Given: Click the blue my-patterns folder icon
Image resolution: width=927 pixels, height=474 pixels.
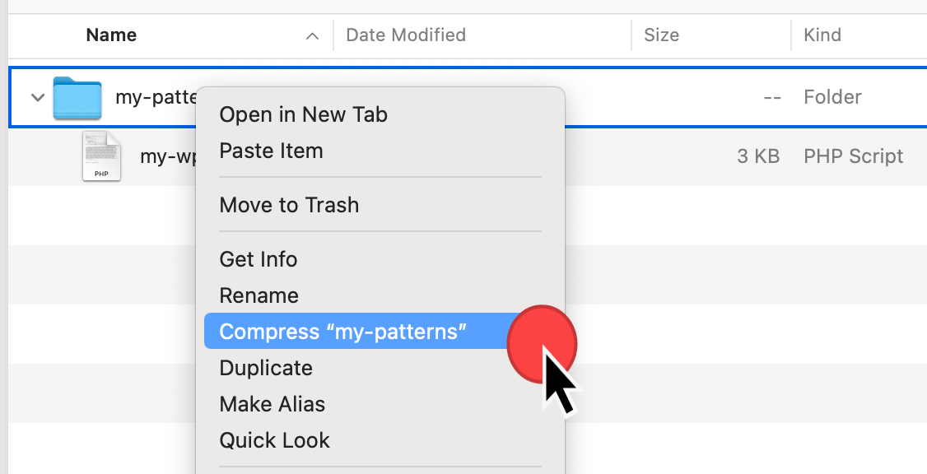Looking at the screenshot, I should 77,97.
